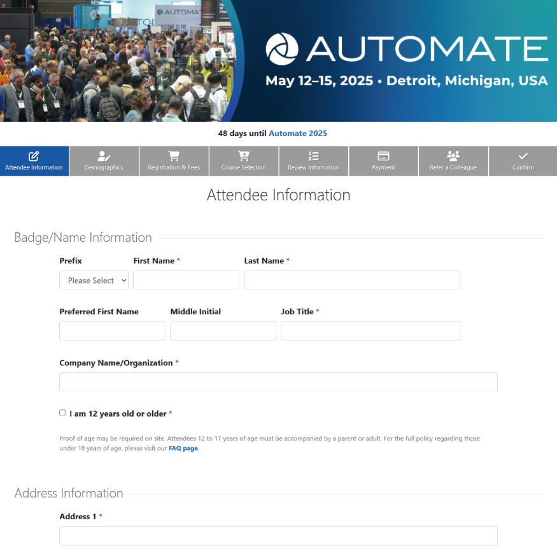Click the 'I am 12 years old or older' label

(x=118, y=414)
